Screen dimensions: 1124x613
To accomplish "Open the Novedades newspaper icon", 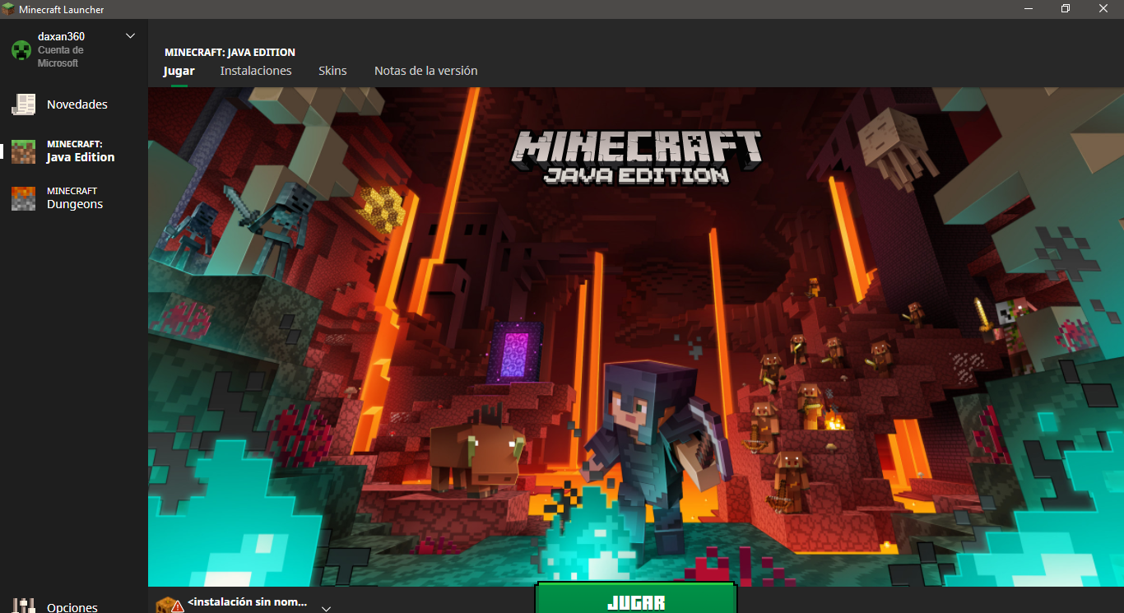I will [23, 104].
